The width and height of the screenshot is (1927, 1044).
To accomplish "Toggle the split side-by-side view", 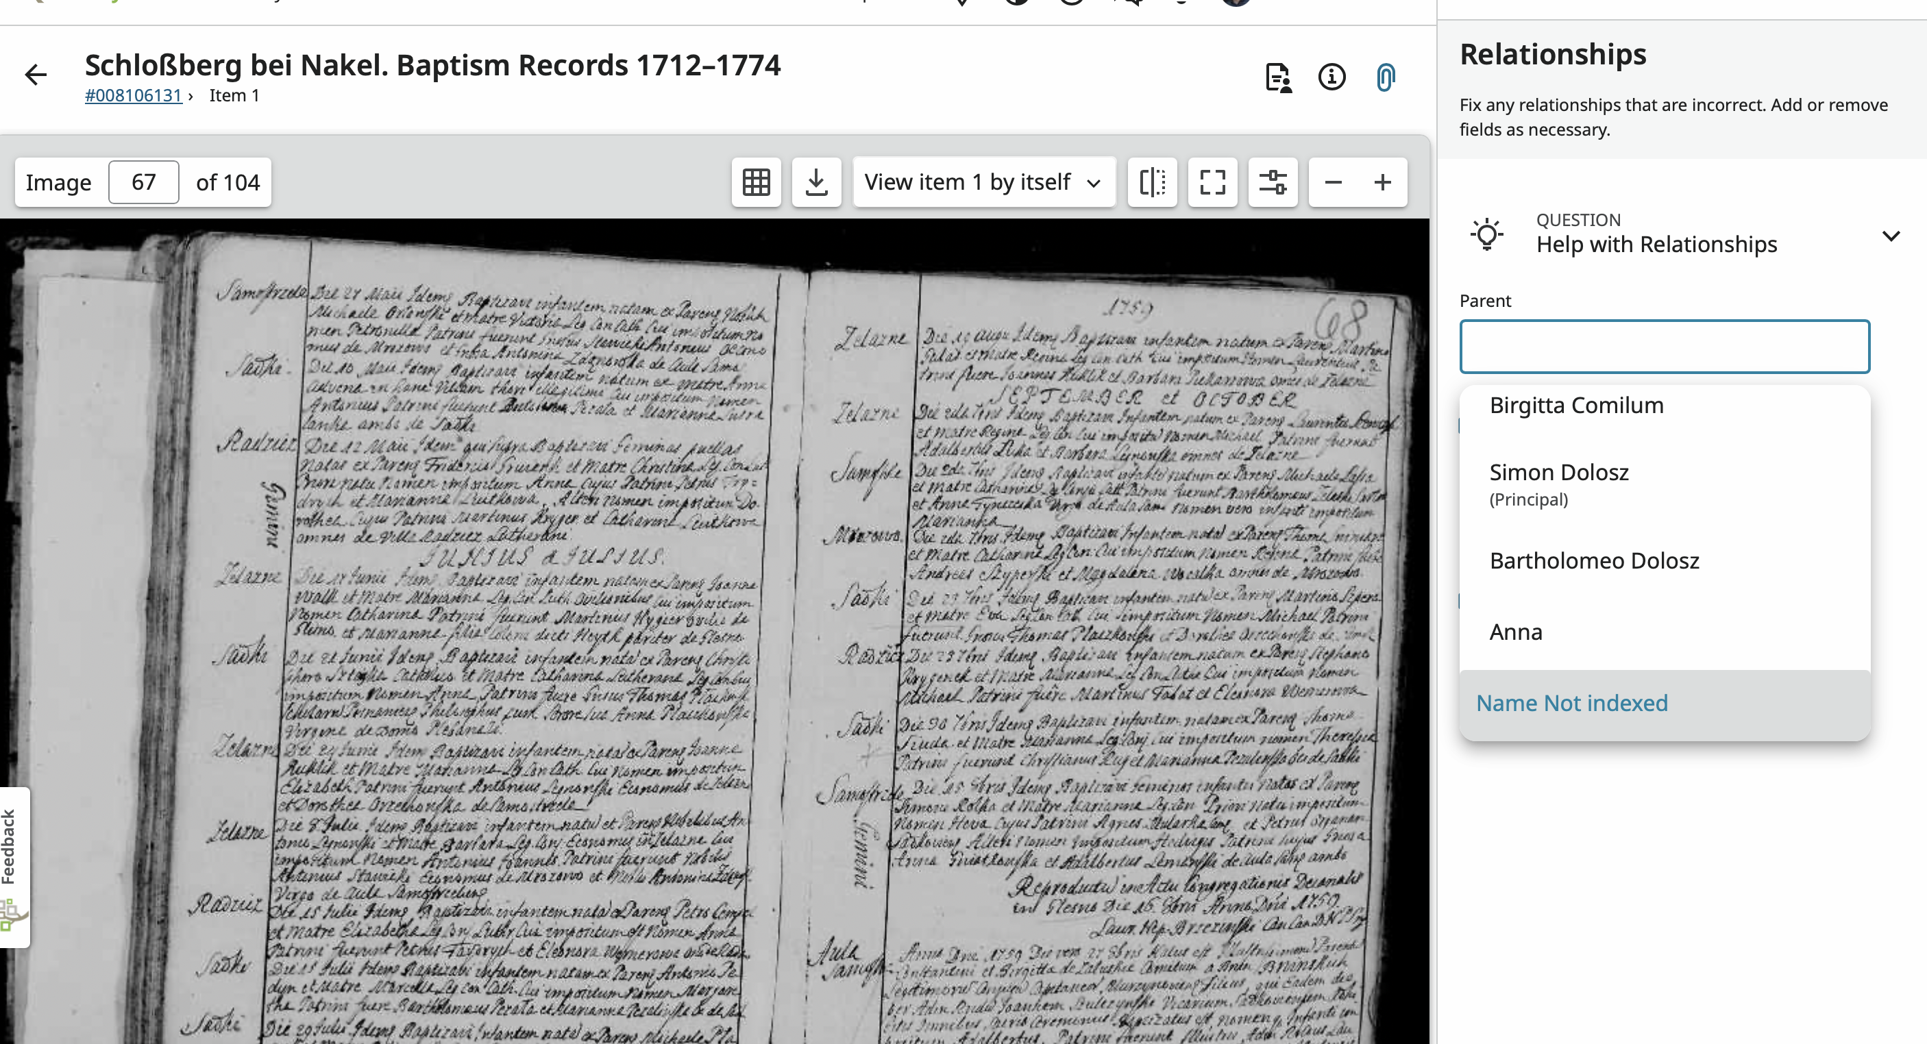I will point(1152,182).
